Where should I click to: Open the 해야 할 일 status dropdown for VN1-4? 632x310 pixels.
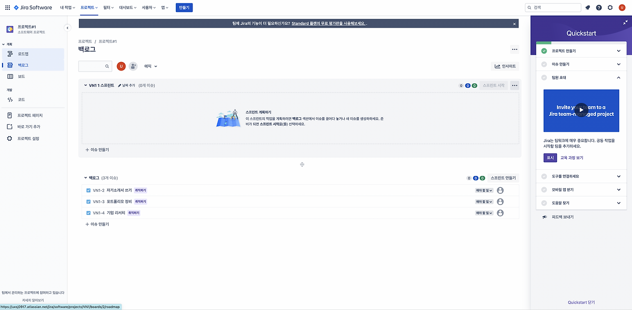click(x=484, y=213)
